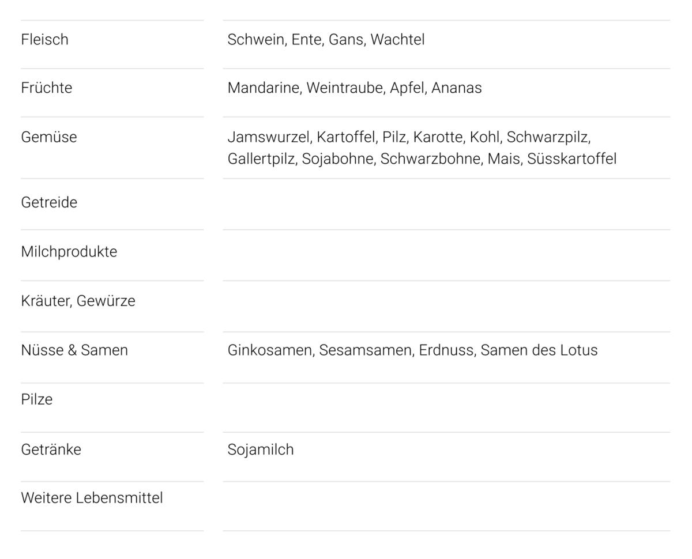Select the word Ginkosamen
692x559 pixels.
click(x=269, y=350)
